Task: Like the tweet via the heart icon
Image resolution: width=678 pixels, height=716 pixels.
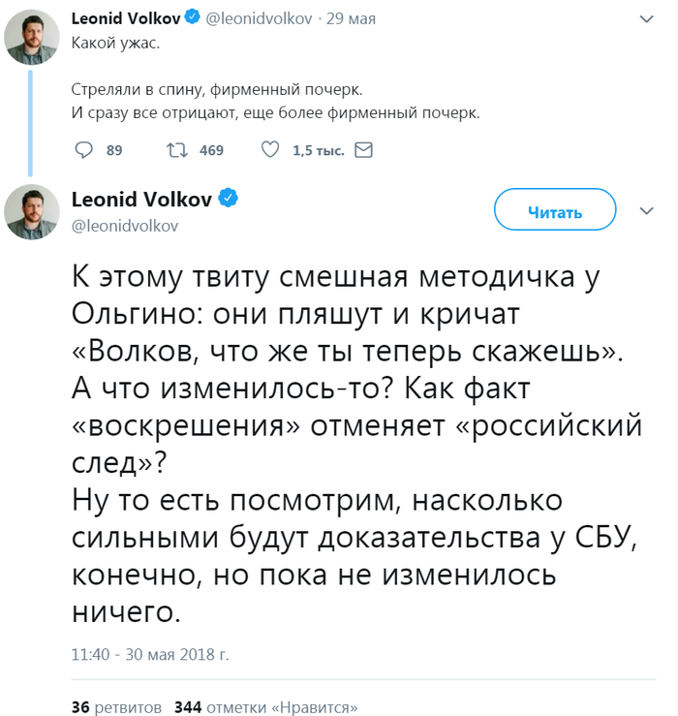Action: tap(271, 150)
